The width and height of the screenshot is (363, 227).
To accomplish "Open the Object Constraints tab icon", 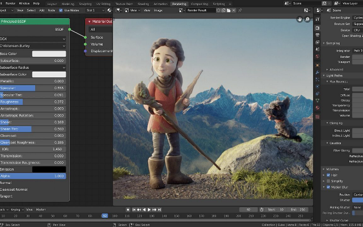I will (318, 94).
